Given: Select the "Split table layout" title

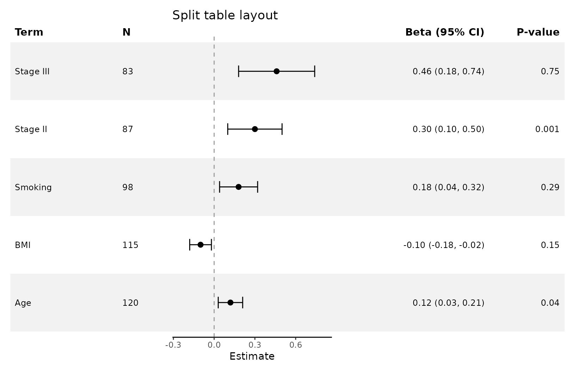Looking at the screenshot, I should (x=225, y=15).
